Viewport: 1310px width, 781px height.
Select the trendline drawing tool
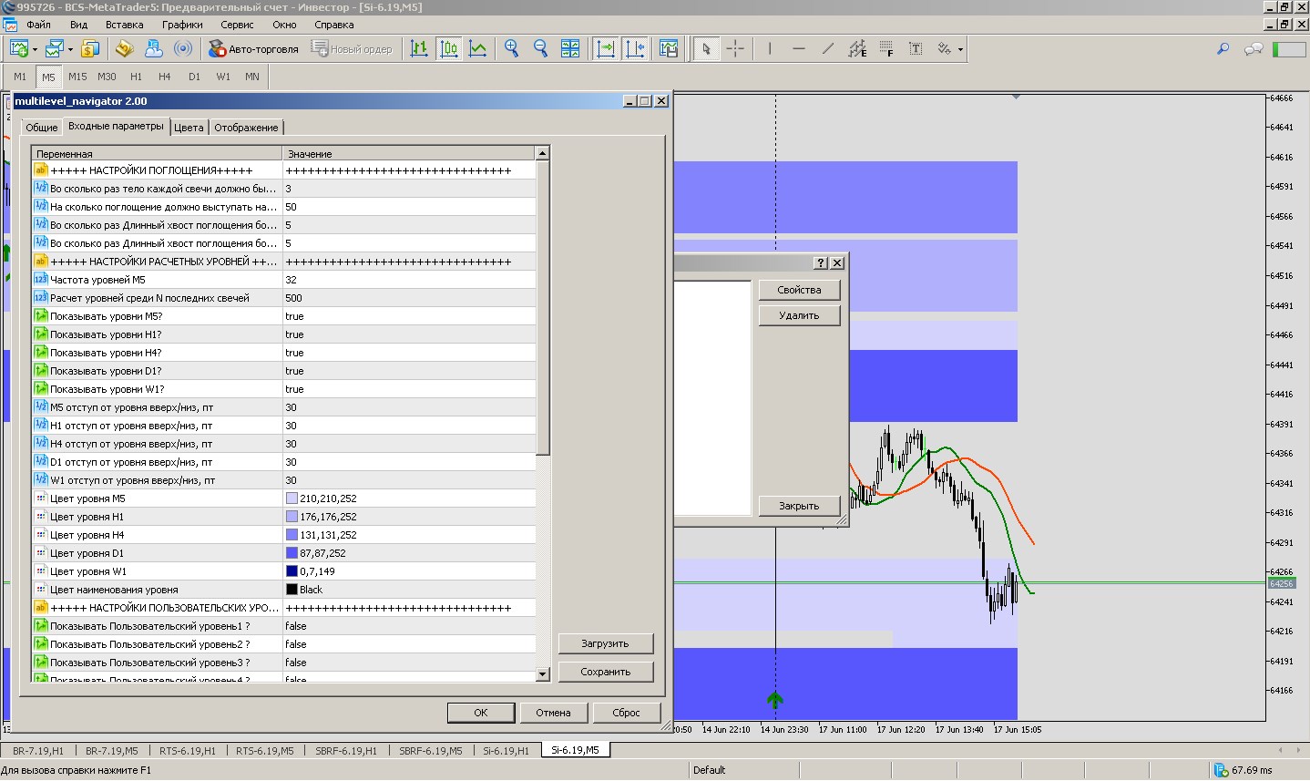click(x=827, y=49)
